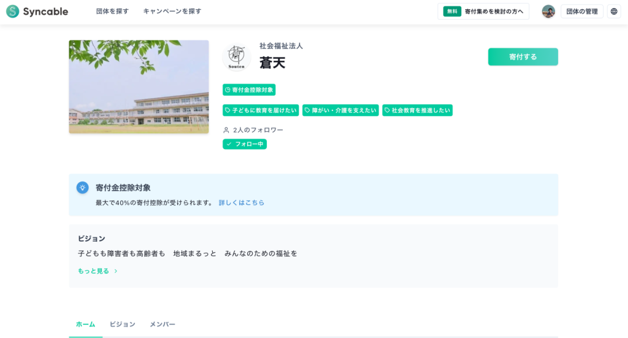Open the キャンペーンを探す menu
The width and height of the screenshot is (628, 338).
[172, 11]
